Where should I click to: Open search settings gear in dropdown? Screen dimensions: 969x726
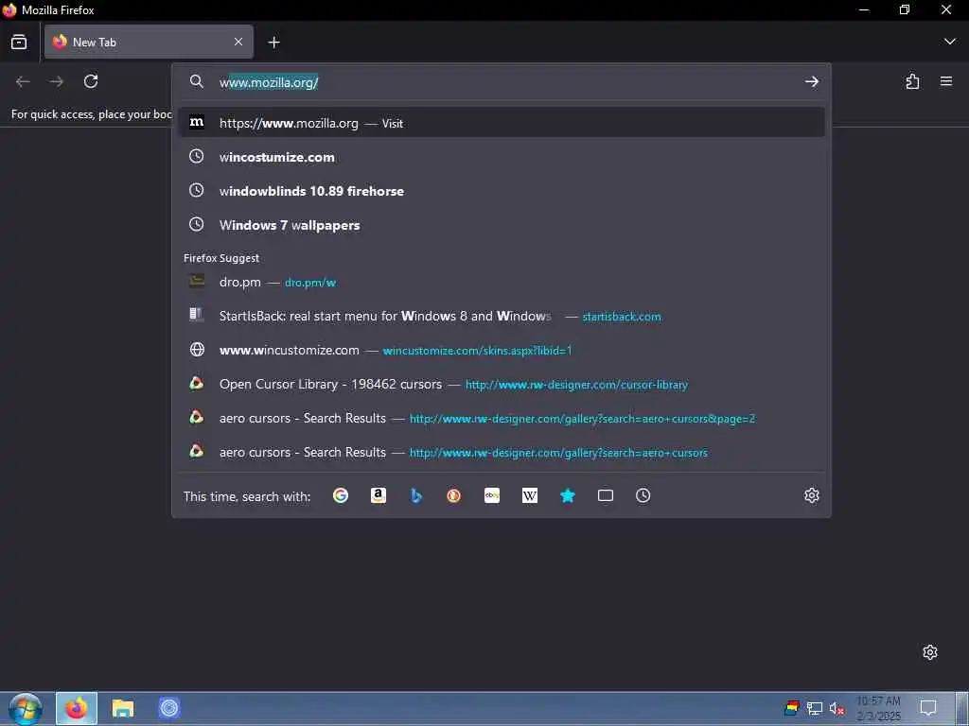pos(811,495)
